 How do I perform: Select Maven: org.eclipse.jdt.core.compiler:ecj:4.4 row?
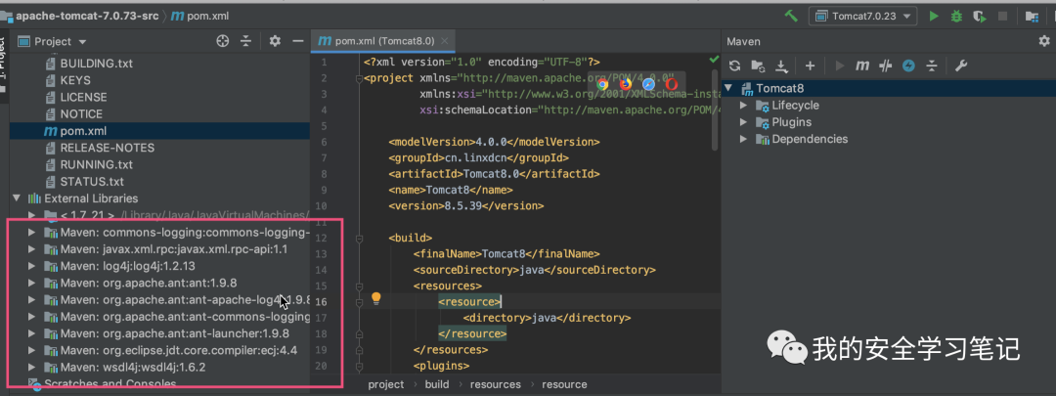point(159,350)
